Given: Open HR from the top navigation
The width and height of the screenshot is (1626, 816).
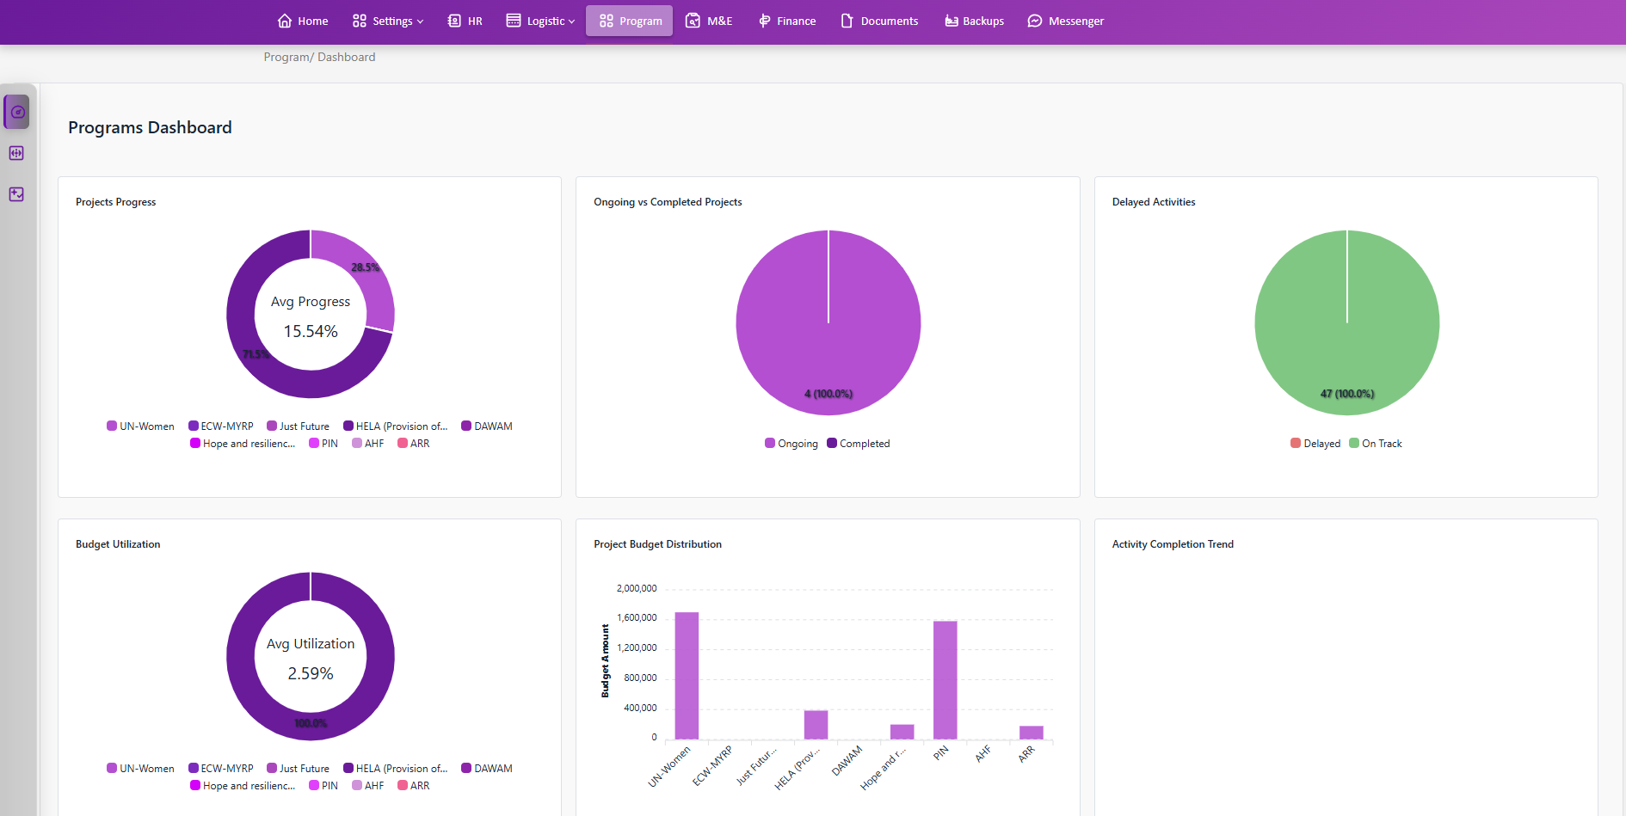Looking at the screenshot, I should click(x=465, y=21).
